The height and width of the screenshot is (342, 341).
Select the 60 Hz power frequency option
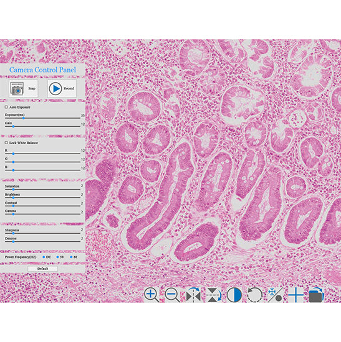point(71,257)
